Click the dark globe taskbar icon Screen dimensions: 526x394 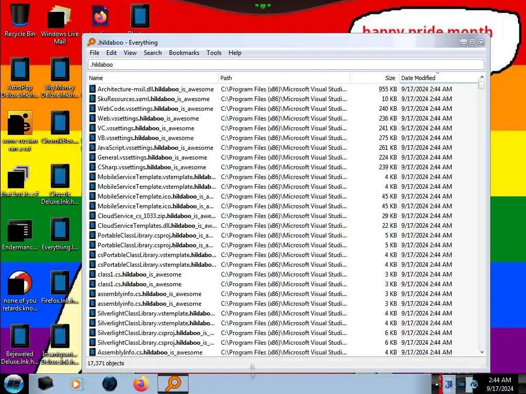110,384
